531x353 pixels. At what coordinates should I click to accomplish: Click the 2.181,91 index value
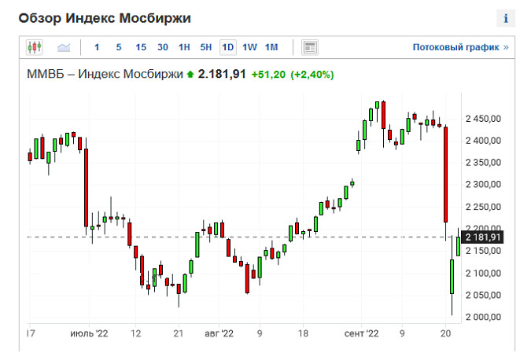click(222, 74)
